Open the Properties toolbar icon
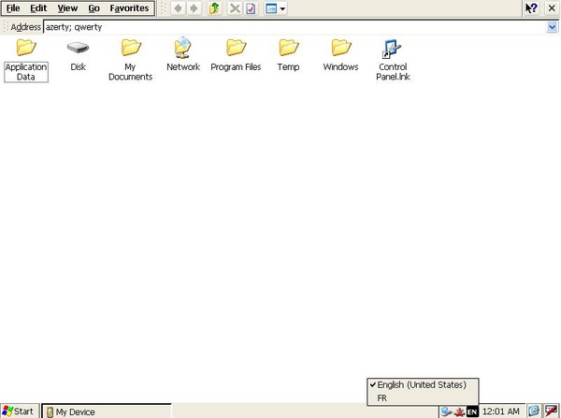 coord(251,8)
